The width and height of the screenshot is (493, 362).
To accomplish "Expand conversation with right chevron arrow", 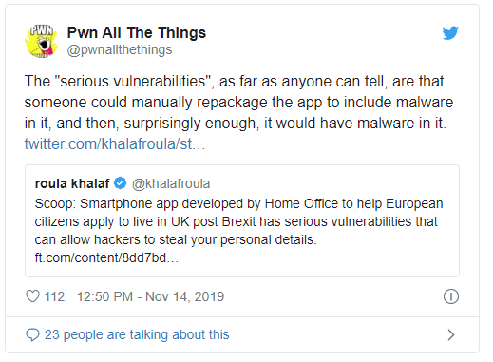I will coord(451,334).
